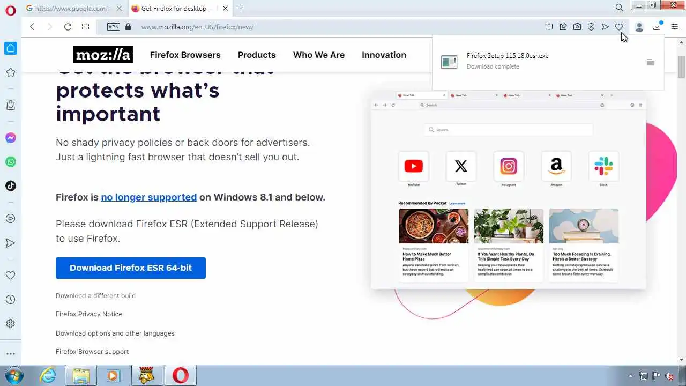This screenshot has height=386, width=686.
Task: Open Firefox Privacy Notice link
Action: click(x=89, y=314)
